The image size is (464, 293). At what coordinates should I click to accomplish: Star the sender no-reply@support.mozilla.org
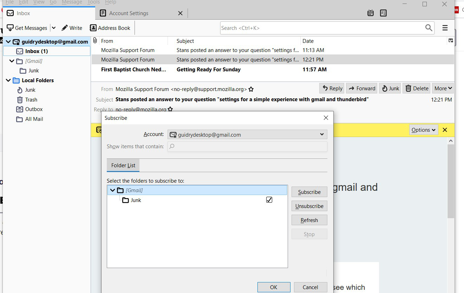tap(251, 89)
